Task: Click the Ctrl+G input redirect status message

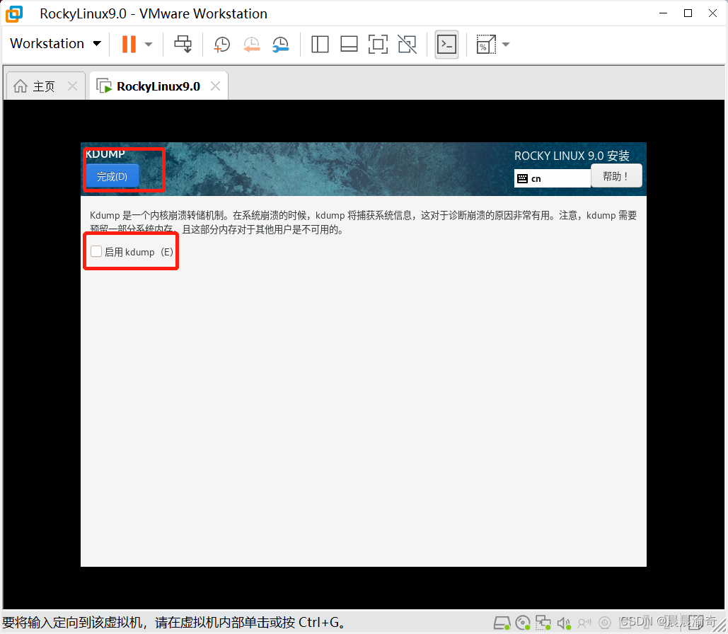Action: click(x=175, y=623)
